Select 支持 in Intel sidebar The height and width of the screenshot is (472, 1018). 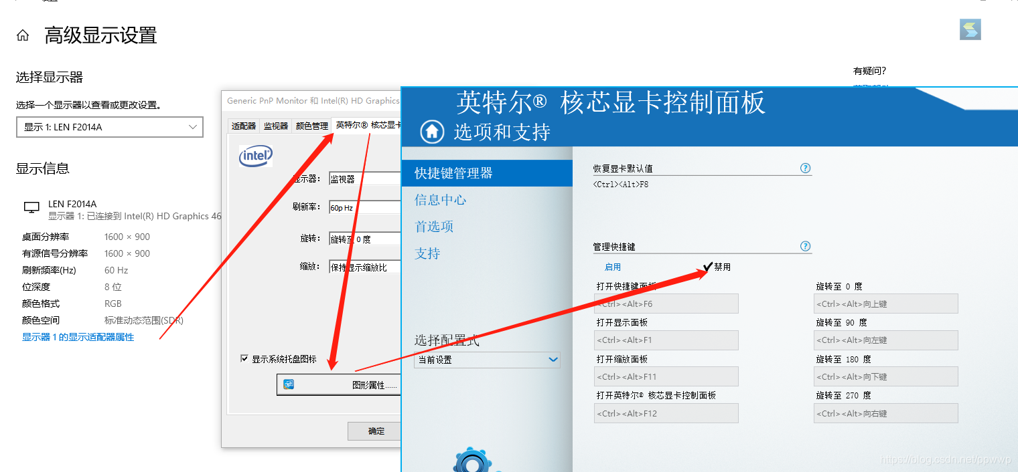click(x=427, y=253)
